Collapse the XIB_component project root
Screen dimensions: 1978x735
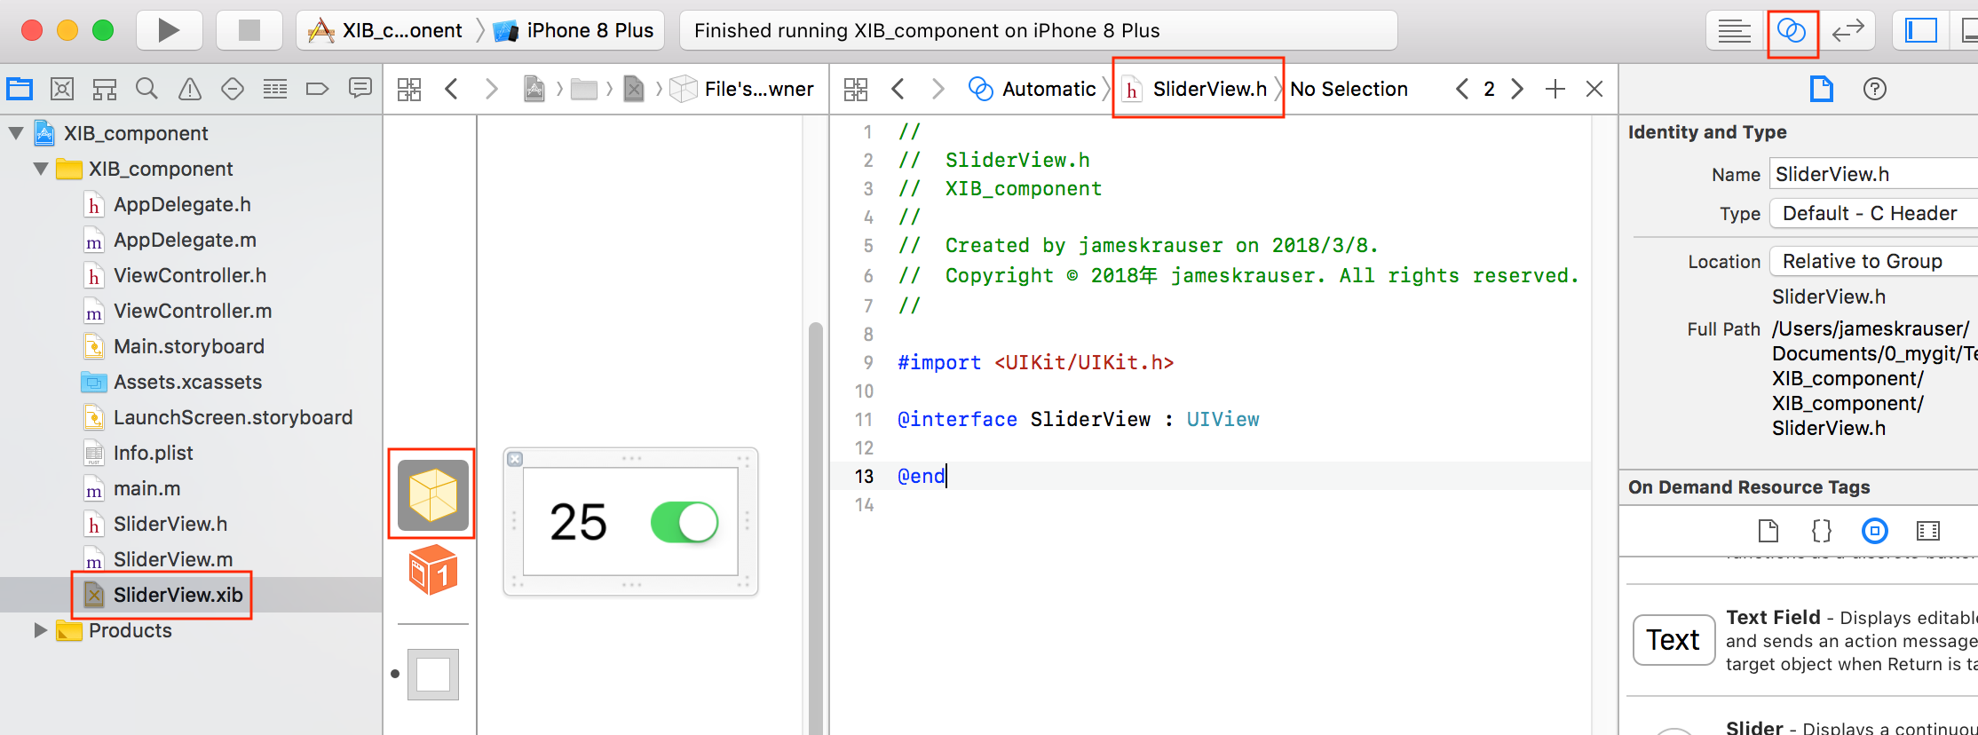point(16,133)
